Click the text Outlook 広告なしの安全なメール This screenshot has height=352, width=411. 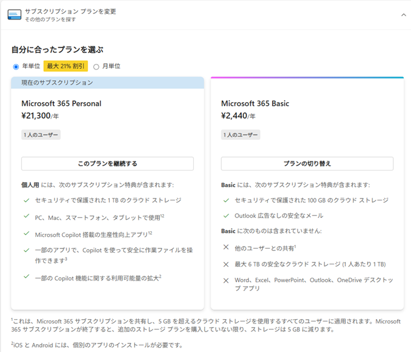click(x=279, y=216)
